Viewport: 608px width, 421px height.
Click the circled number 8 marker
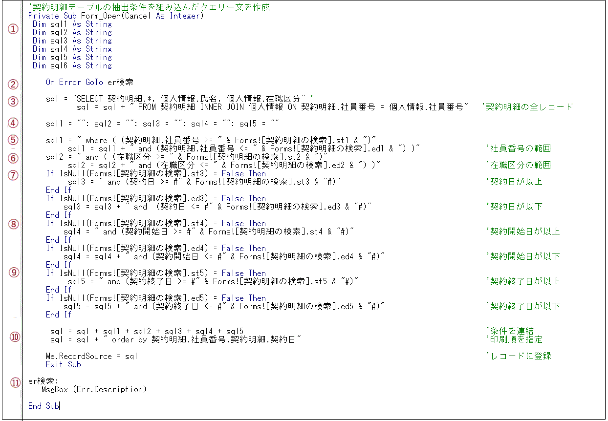(13, 224)
